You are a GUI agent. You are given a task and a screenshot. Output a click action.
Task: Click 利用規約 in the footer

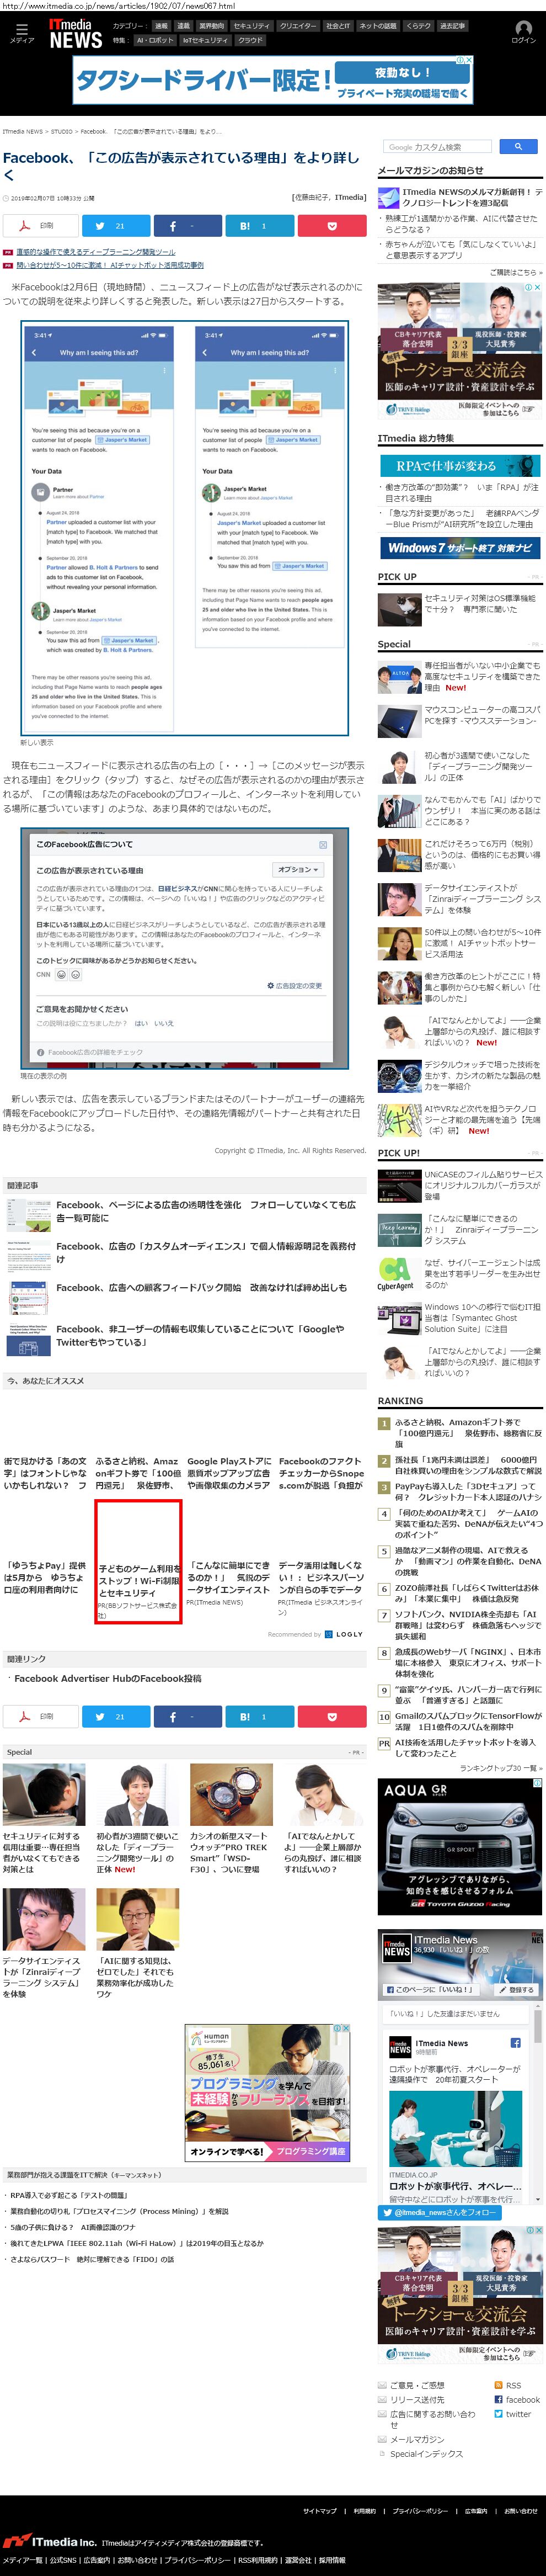tap(364, 2510)
